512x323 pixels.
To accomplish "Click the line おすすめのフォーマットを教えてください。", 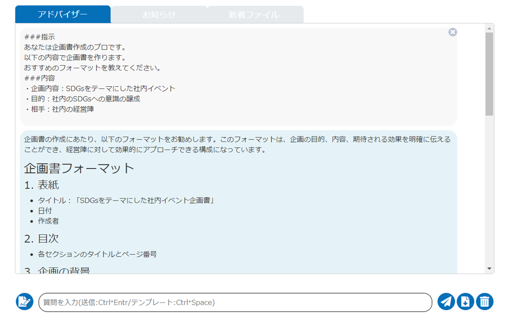I will pos(93,68).
